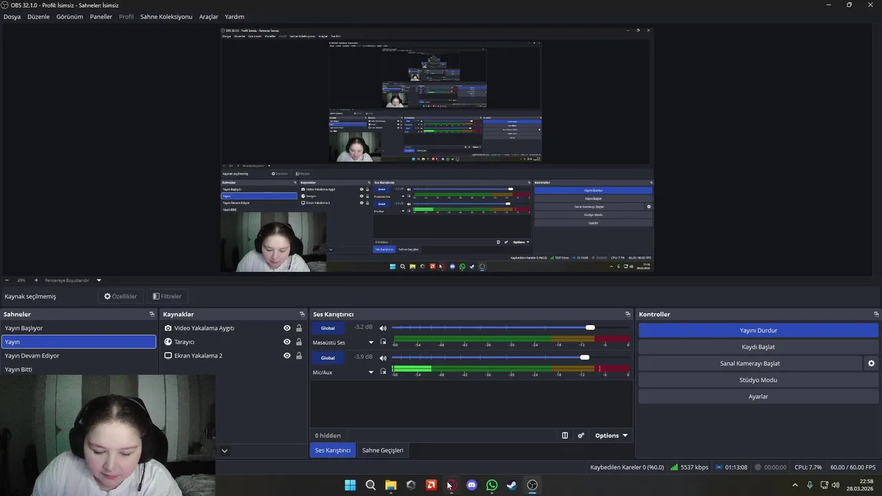
Task: Hide the Tarayıcı source with eye icon
Action: [287, 342]
